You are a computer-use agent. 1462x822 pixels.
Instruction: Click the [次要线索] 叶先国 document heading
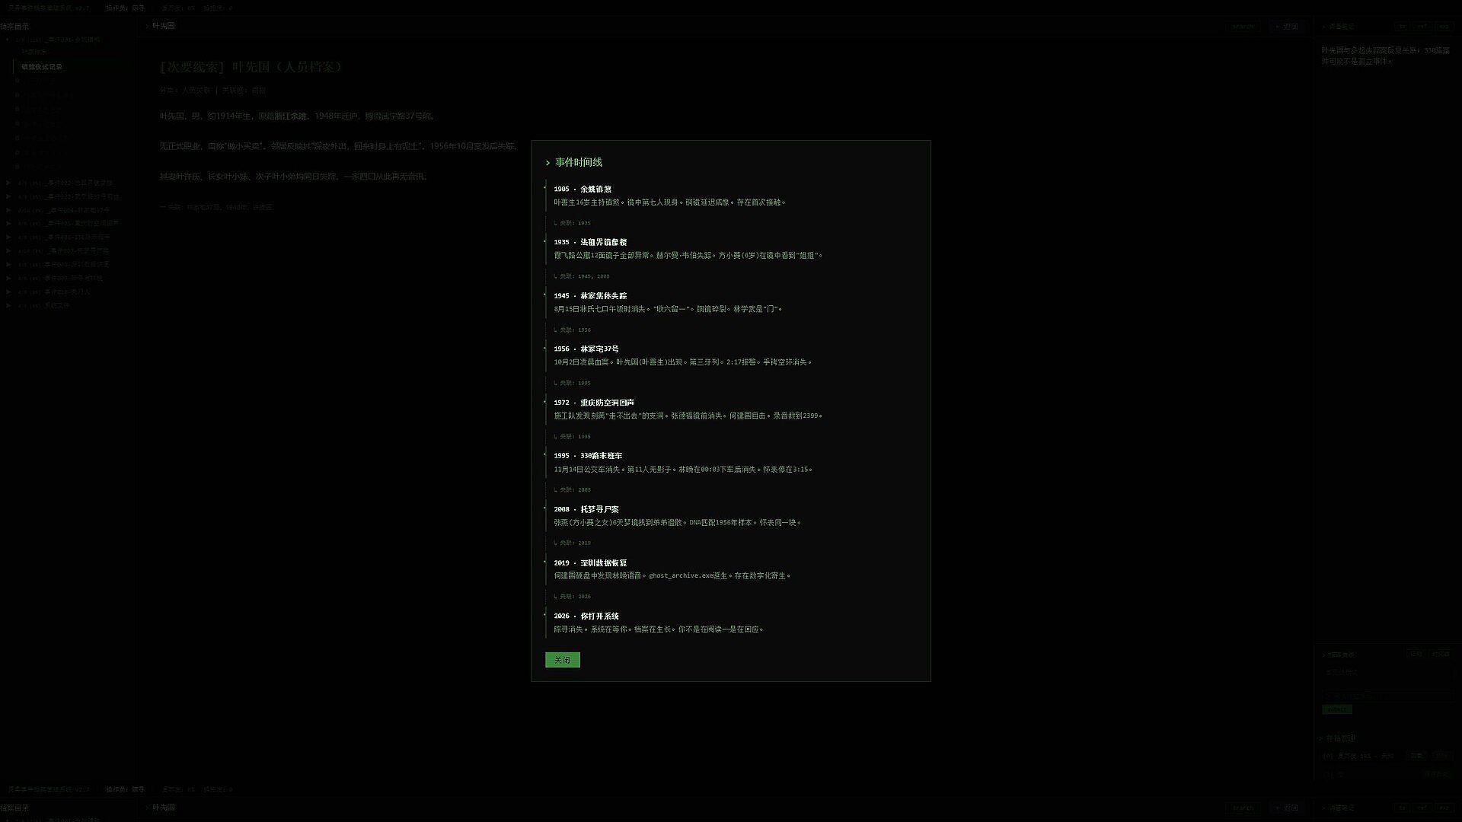click(251, 67)
